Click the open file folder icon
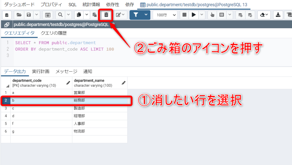The image size is (292, 165). coord(19,15)
